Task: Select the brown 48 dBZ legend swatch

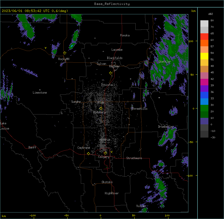Action: pyautogui.click(x=204, y=69)
